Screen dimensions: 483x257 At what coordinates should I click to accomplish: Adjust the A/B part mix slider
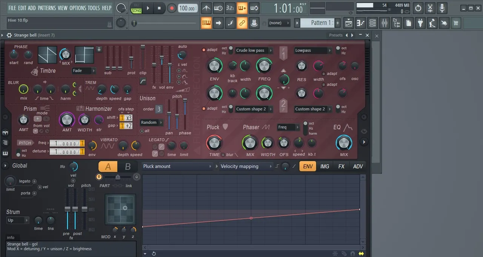[117, 177]
